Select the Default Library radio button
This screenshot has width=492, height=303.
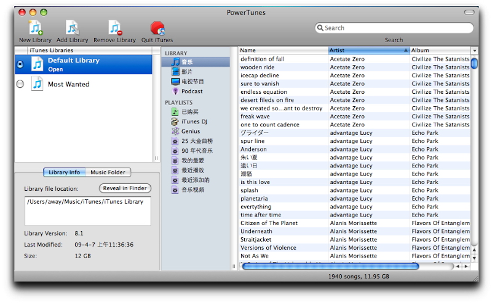[21, 64]
